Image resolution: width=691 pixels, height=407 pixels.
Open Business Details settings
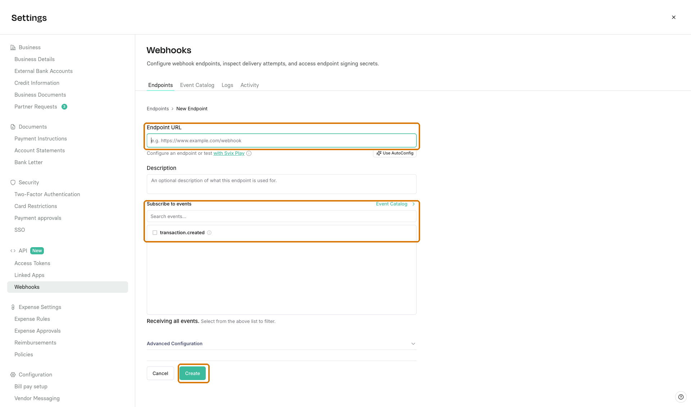click(35, 59)
